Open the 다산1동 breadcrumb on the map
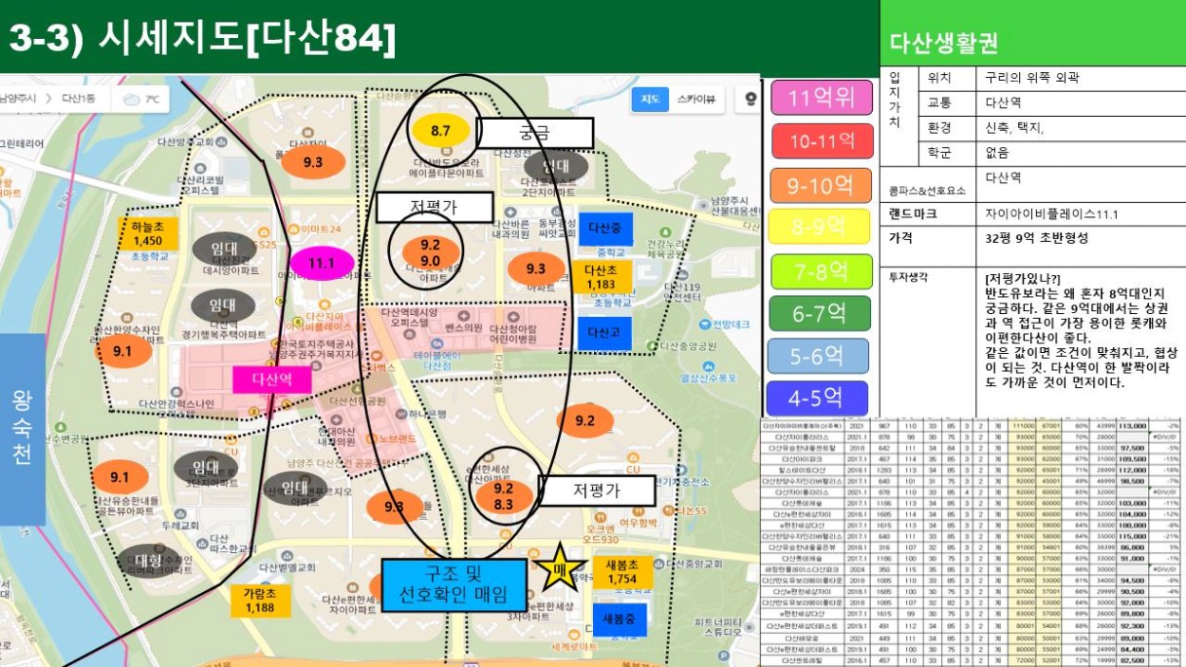The image size is (1186, 667). [x=78, y=98]
